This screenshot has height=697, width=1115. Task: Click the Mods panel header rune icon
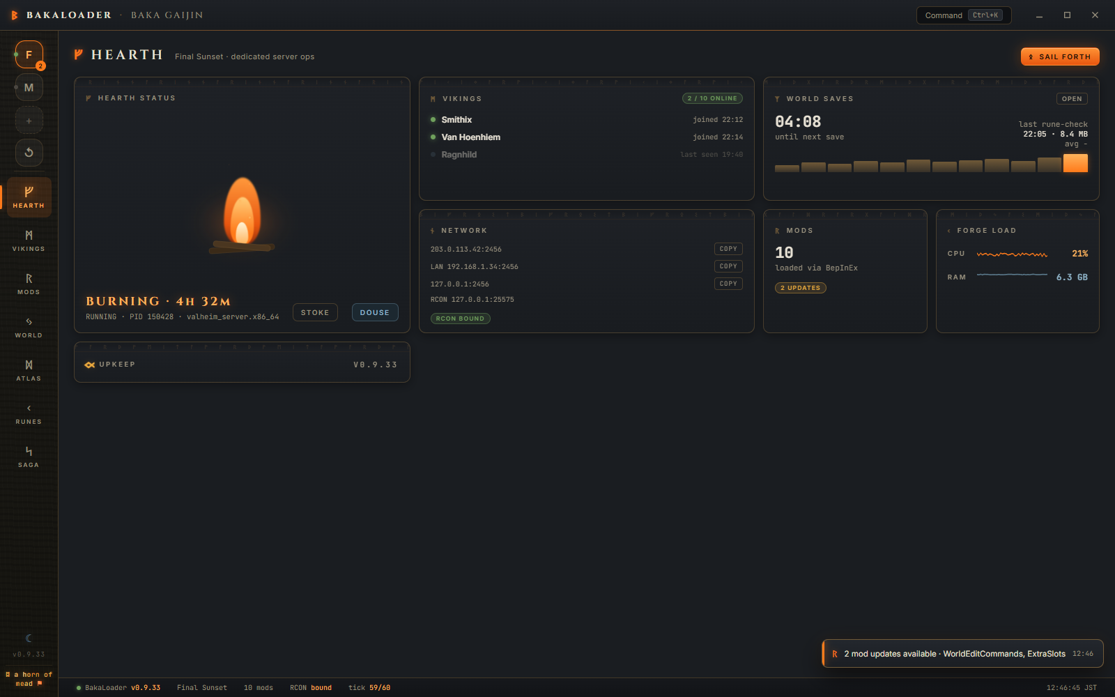point(778,231)
